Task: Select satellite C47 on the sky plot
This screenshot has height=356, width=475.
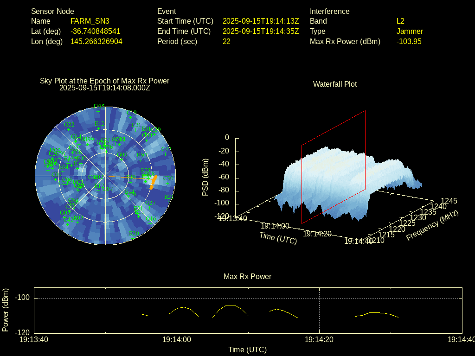Action: 166,154
